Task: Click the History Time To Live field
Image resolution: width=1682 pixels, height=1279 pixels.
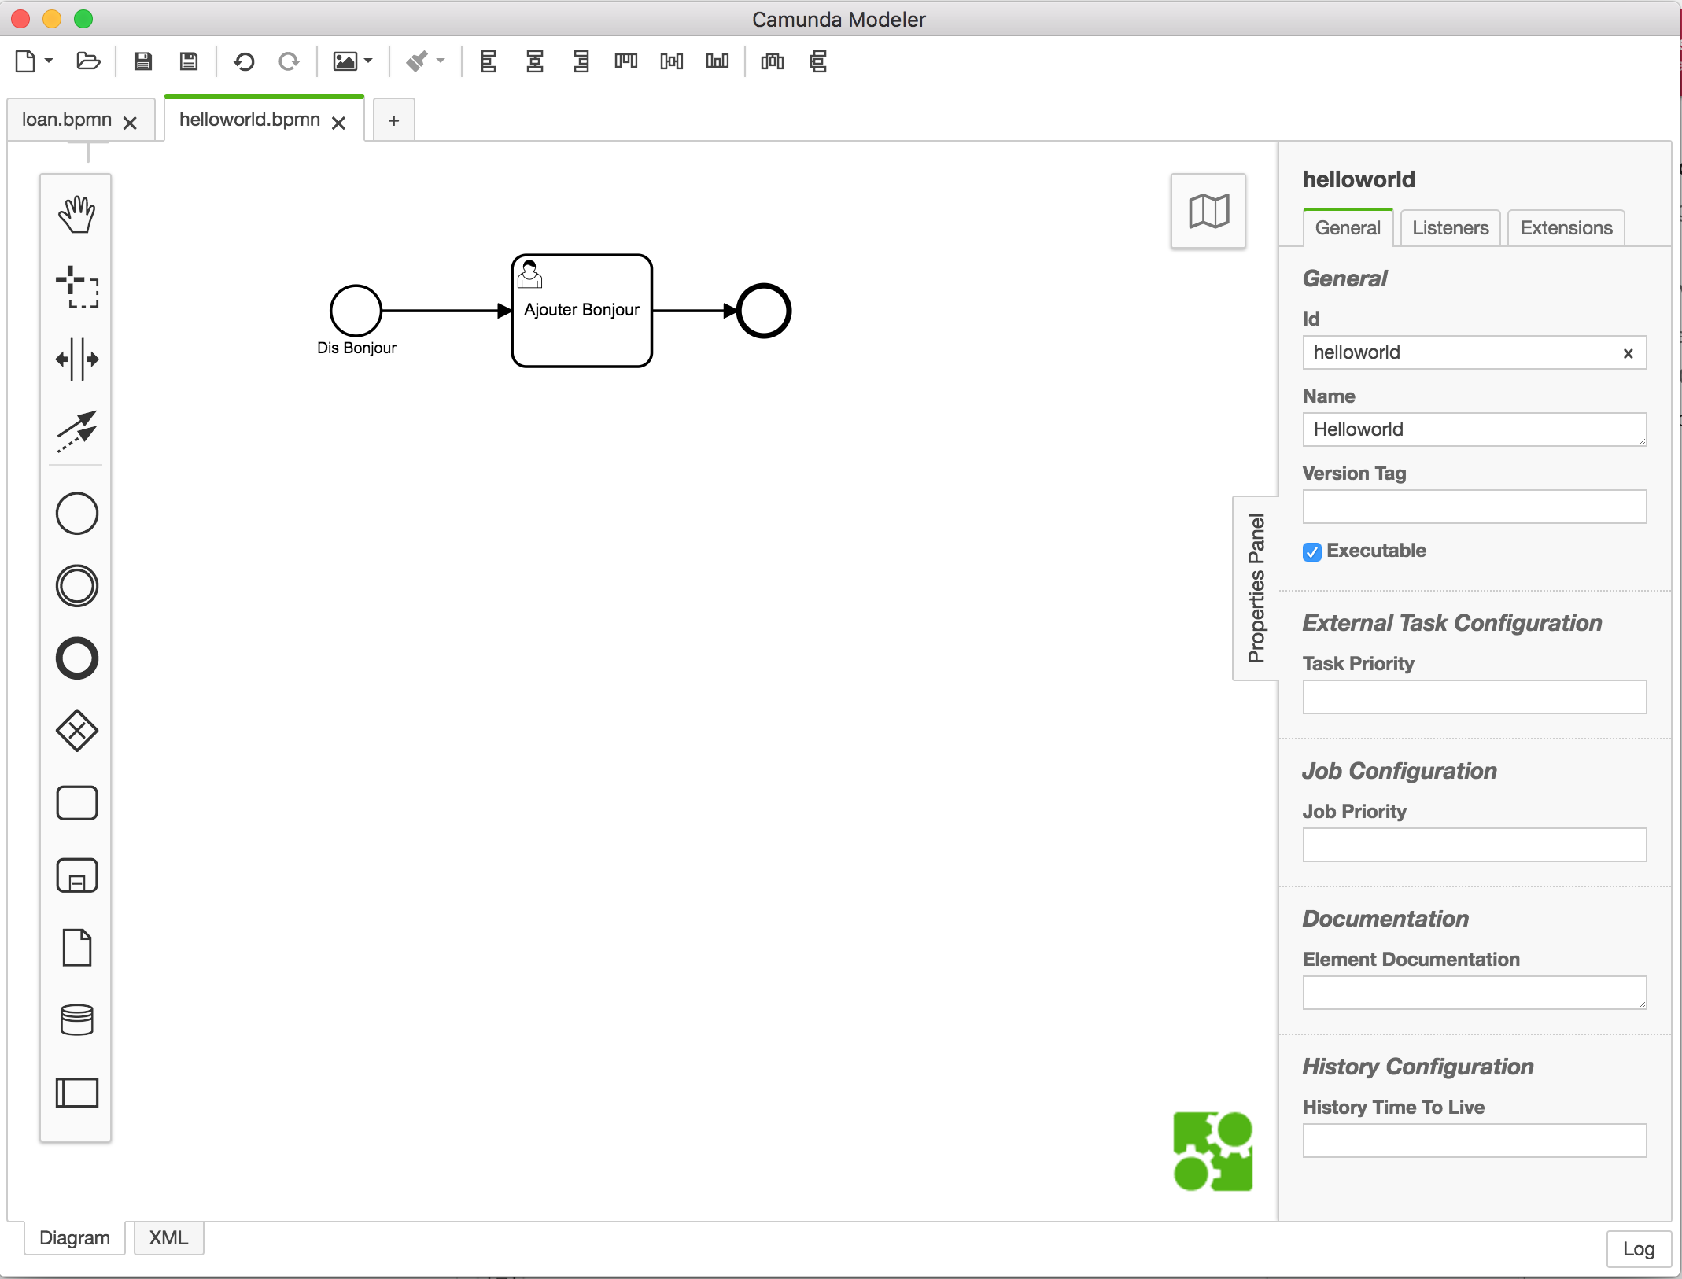Action: coord(1474,1141)
